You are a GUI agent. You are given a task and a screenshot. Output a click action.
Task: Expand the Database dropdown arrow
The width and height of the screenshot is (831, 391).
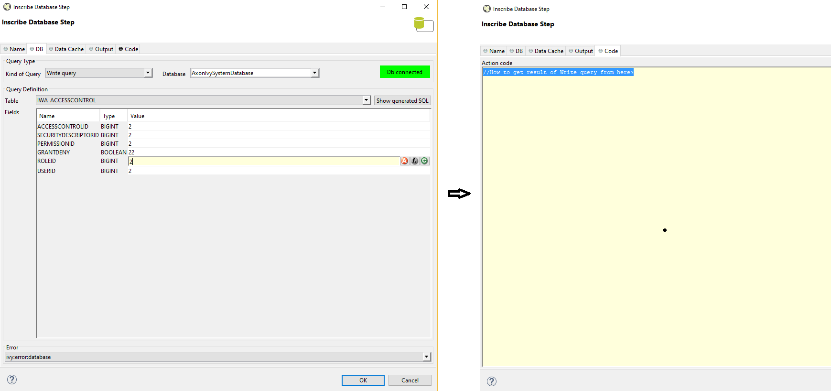[314, 73]
